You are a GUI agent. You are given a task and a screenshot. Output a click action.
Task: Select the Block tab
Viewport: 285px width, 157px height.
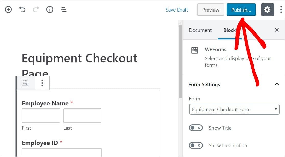(x=229, y=30)
